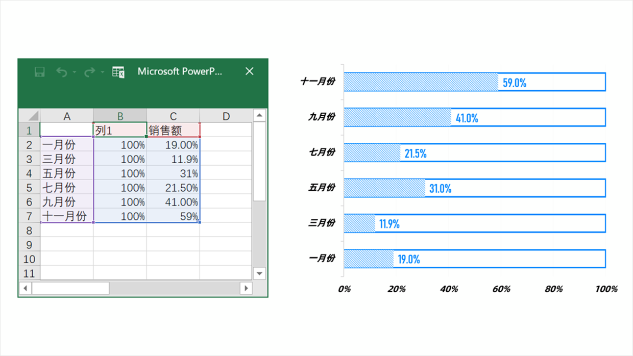This screenshot has width=633, height=356.
Task: Click the horizontal scrollbar right arrow
Action: click(246, 288)
